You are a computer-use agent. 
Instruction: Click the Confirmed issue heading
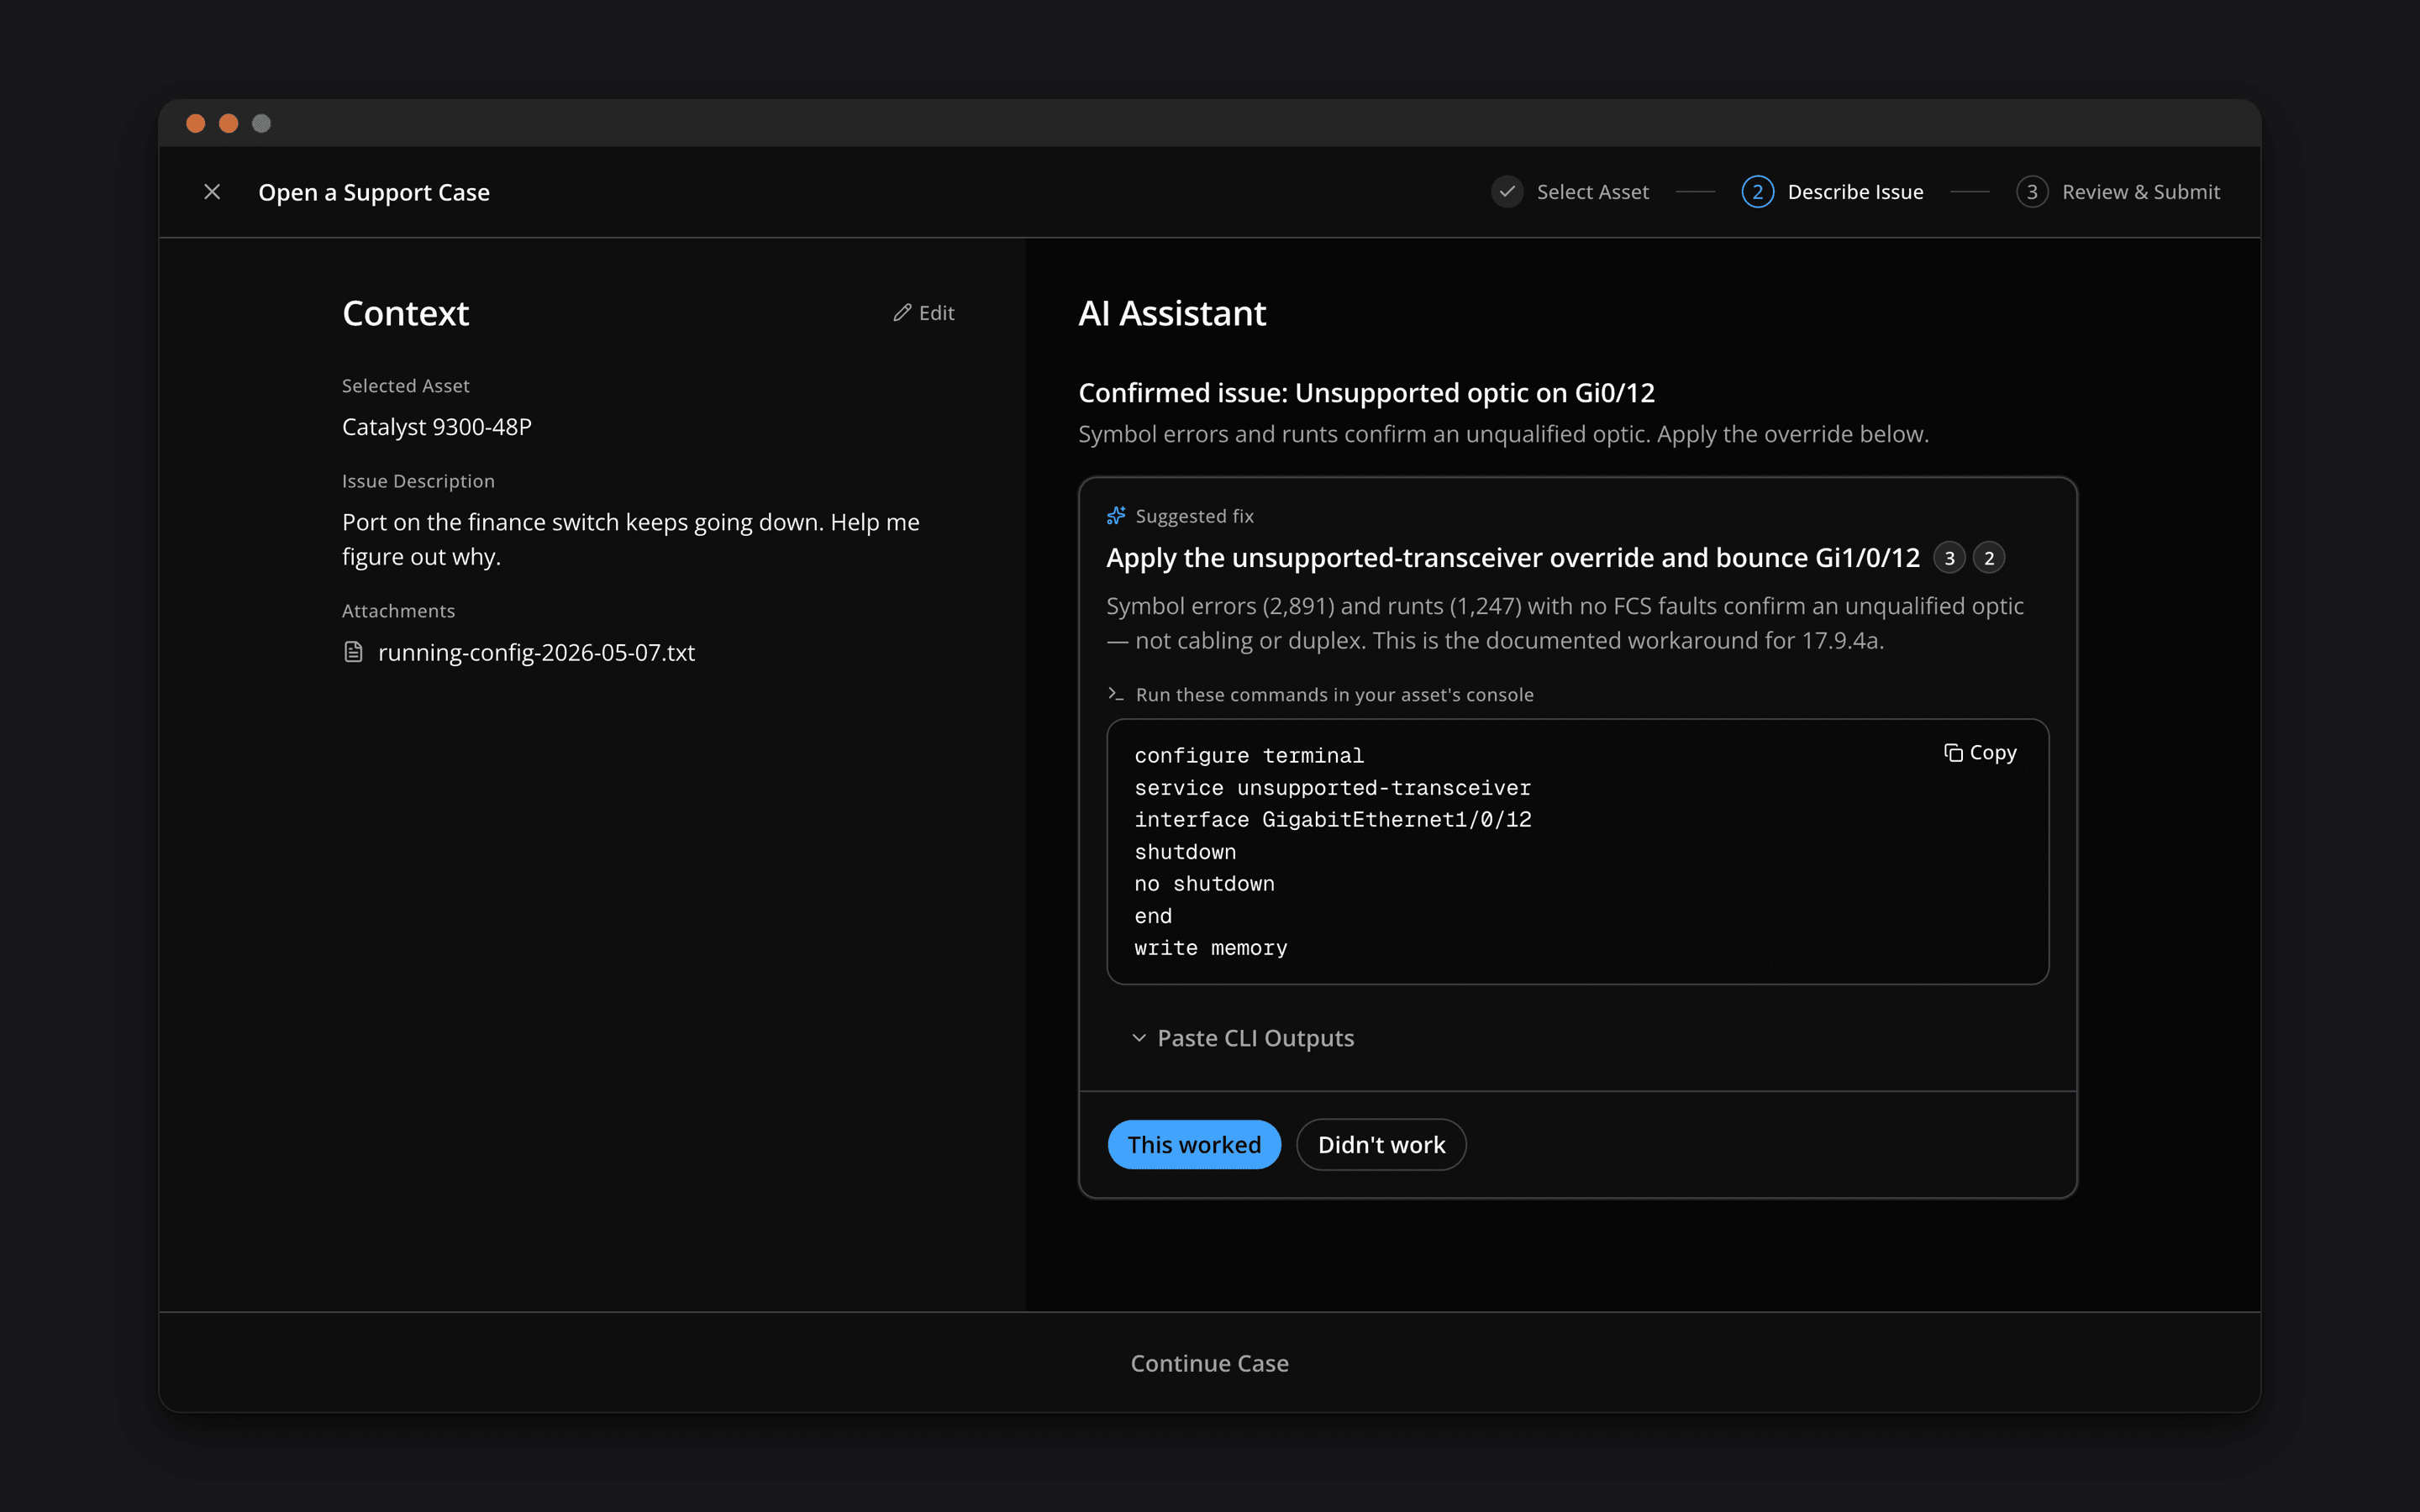click(1366, 393)
